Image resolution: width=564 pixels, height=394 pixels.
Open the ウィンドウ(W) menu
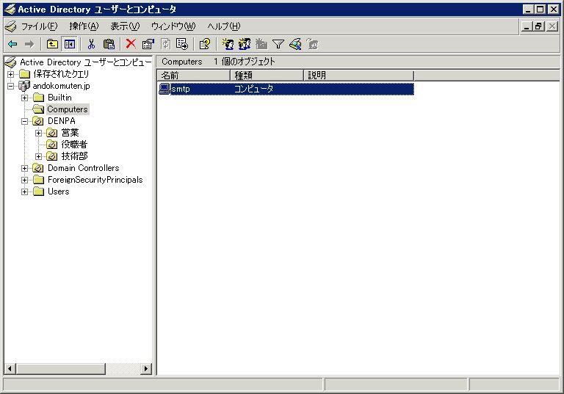pyautogui.click(x=173, y=26)
